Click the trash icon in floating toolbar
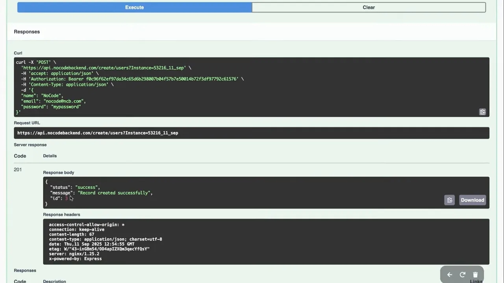Viewport: 504px width, 283px height. [x=475, y=275]
